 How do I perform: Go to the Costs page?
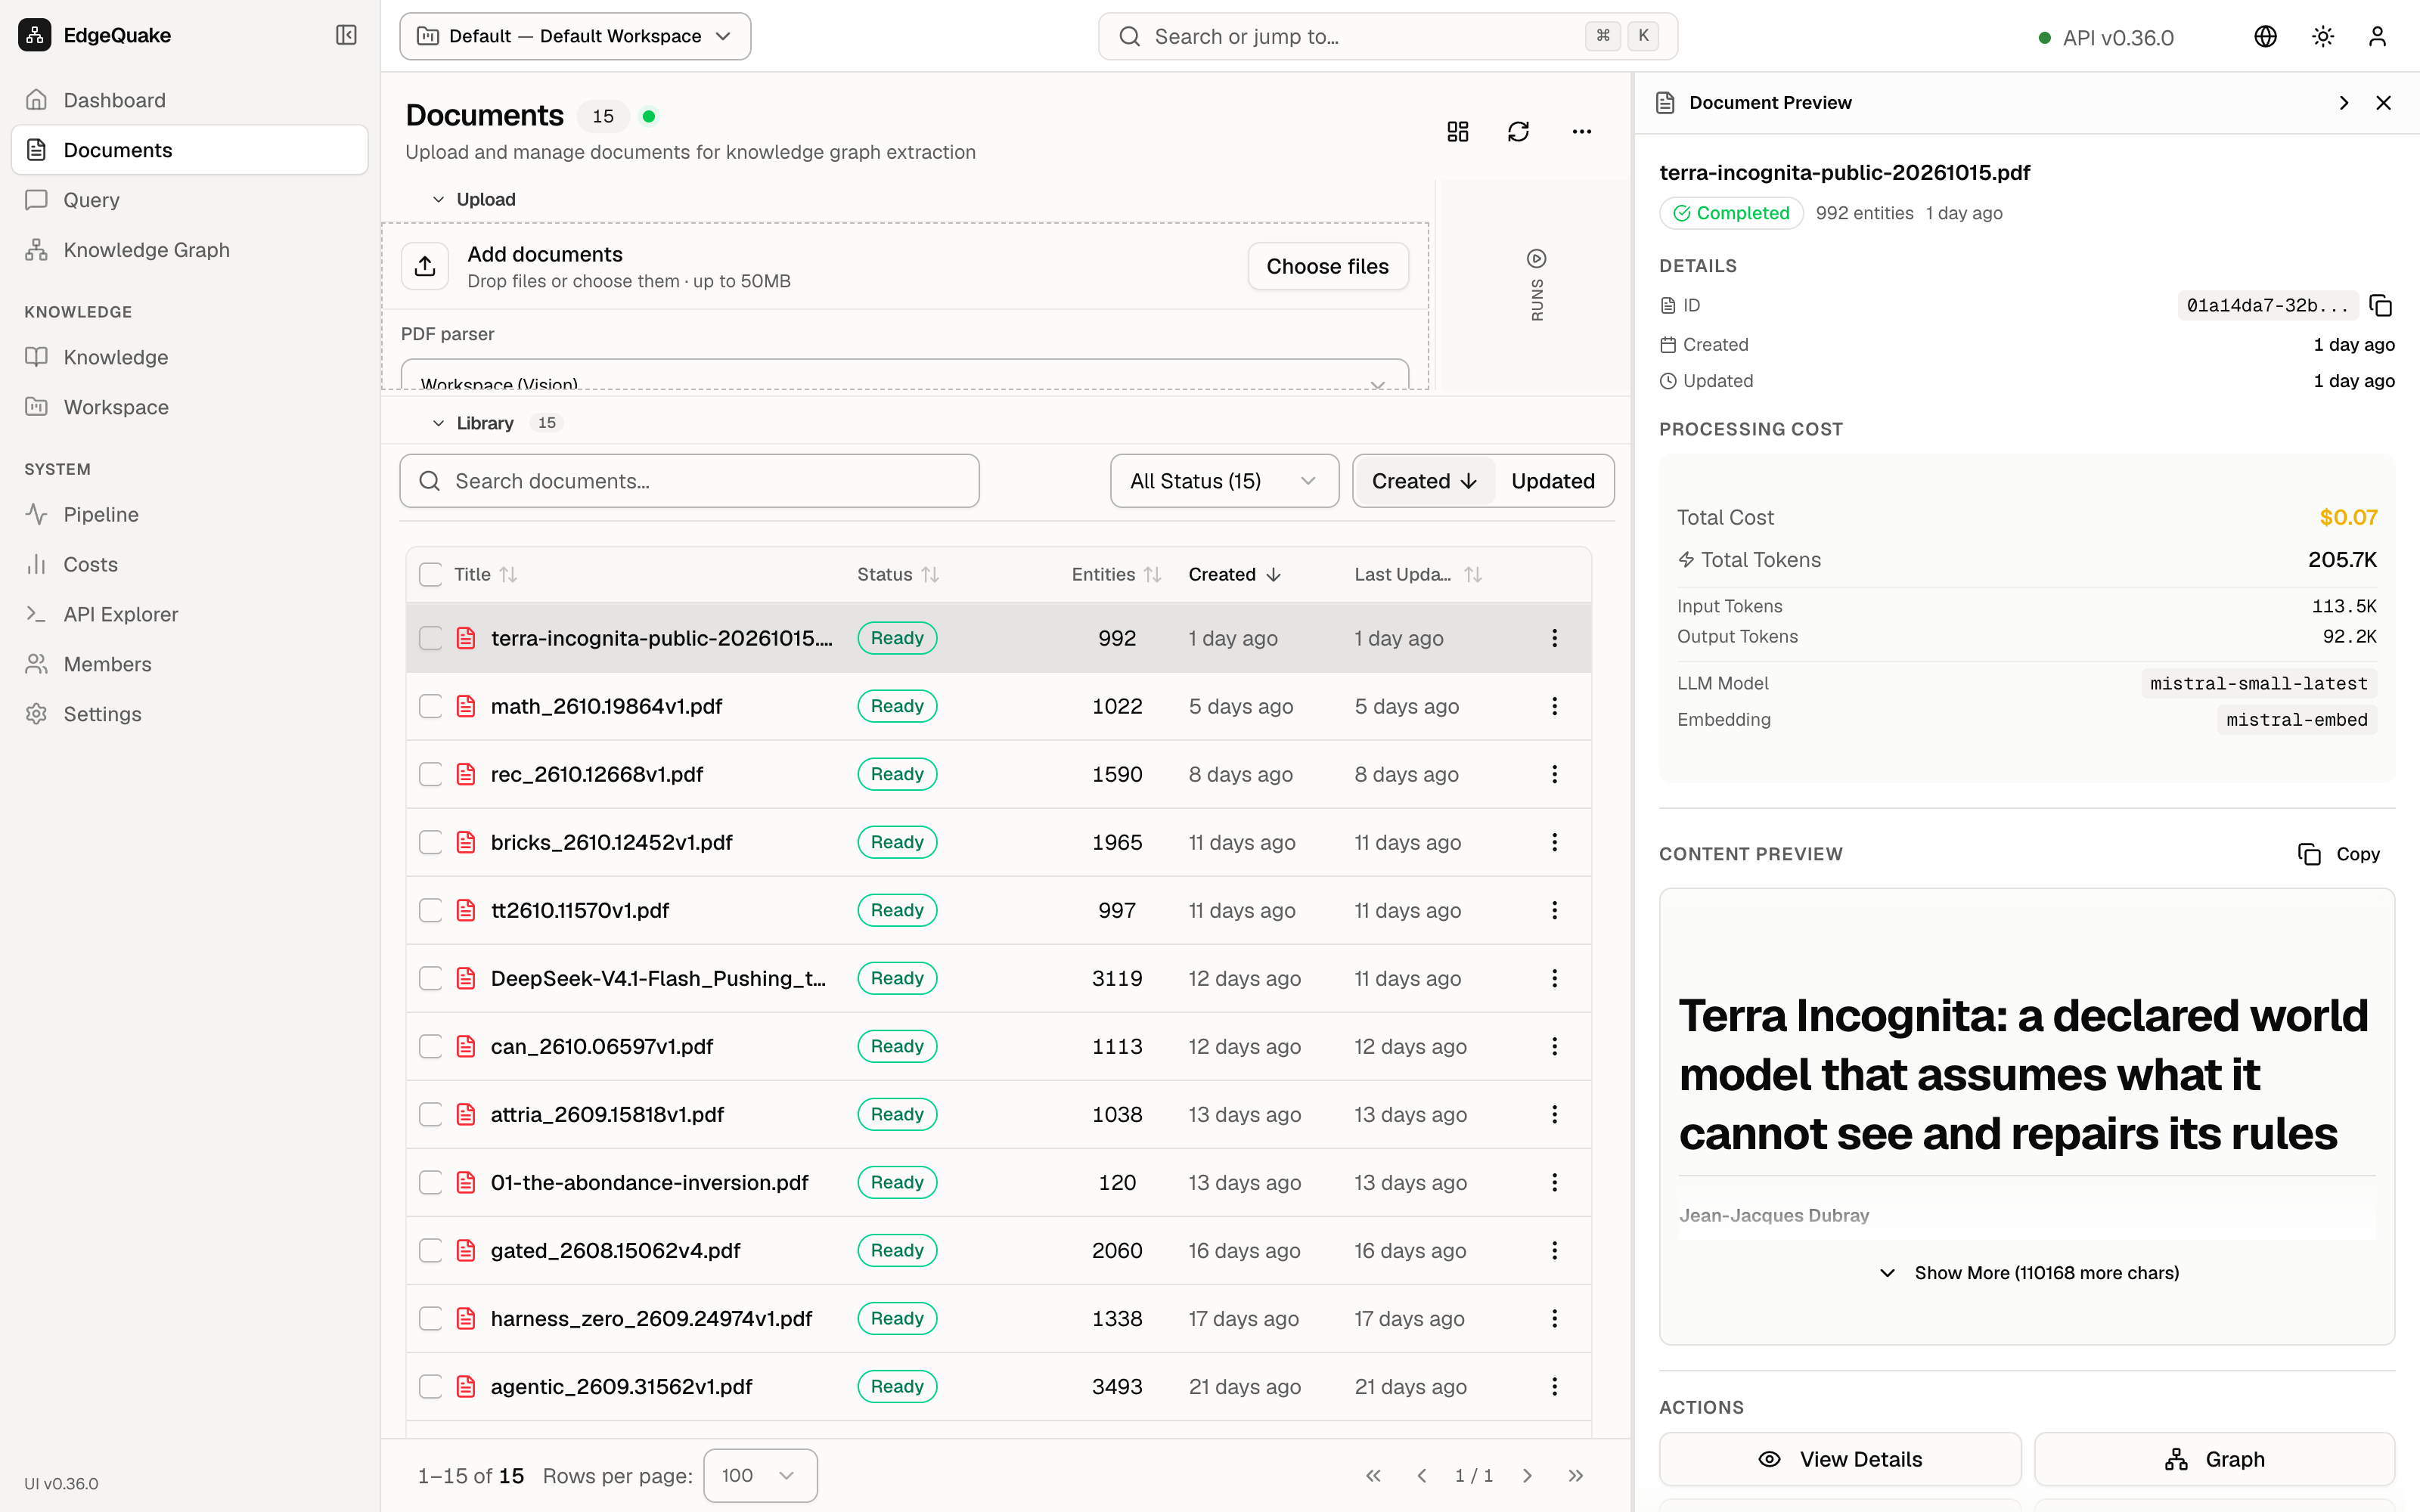tap(190, 564)
